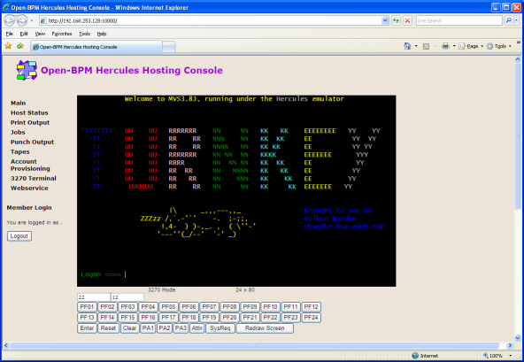The height and width of the screenshot is (362, 524).
Task: Click the PF01 key button
Action: [x=87, y=307]
